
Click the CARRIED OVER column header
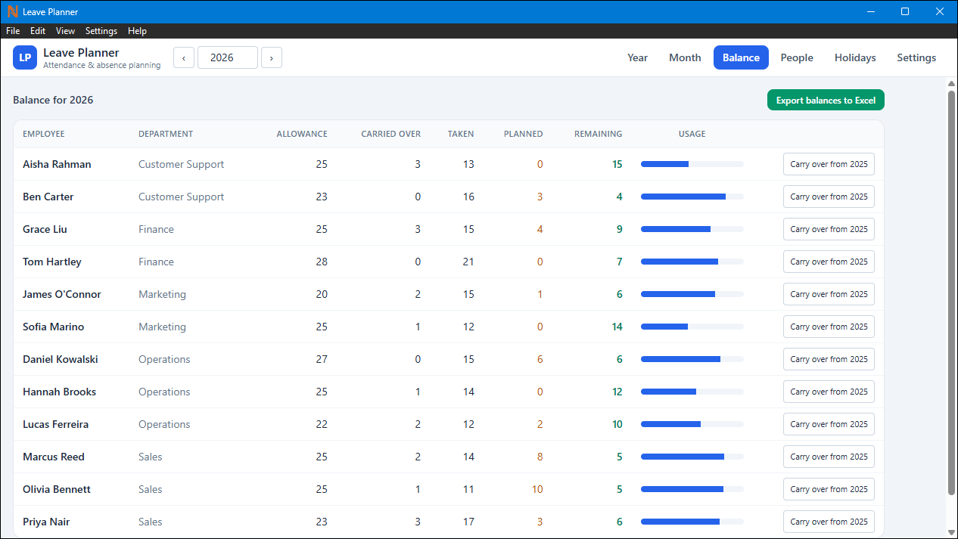point(390,134)
